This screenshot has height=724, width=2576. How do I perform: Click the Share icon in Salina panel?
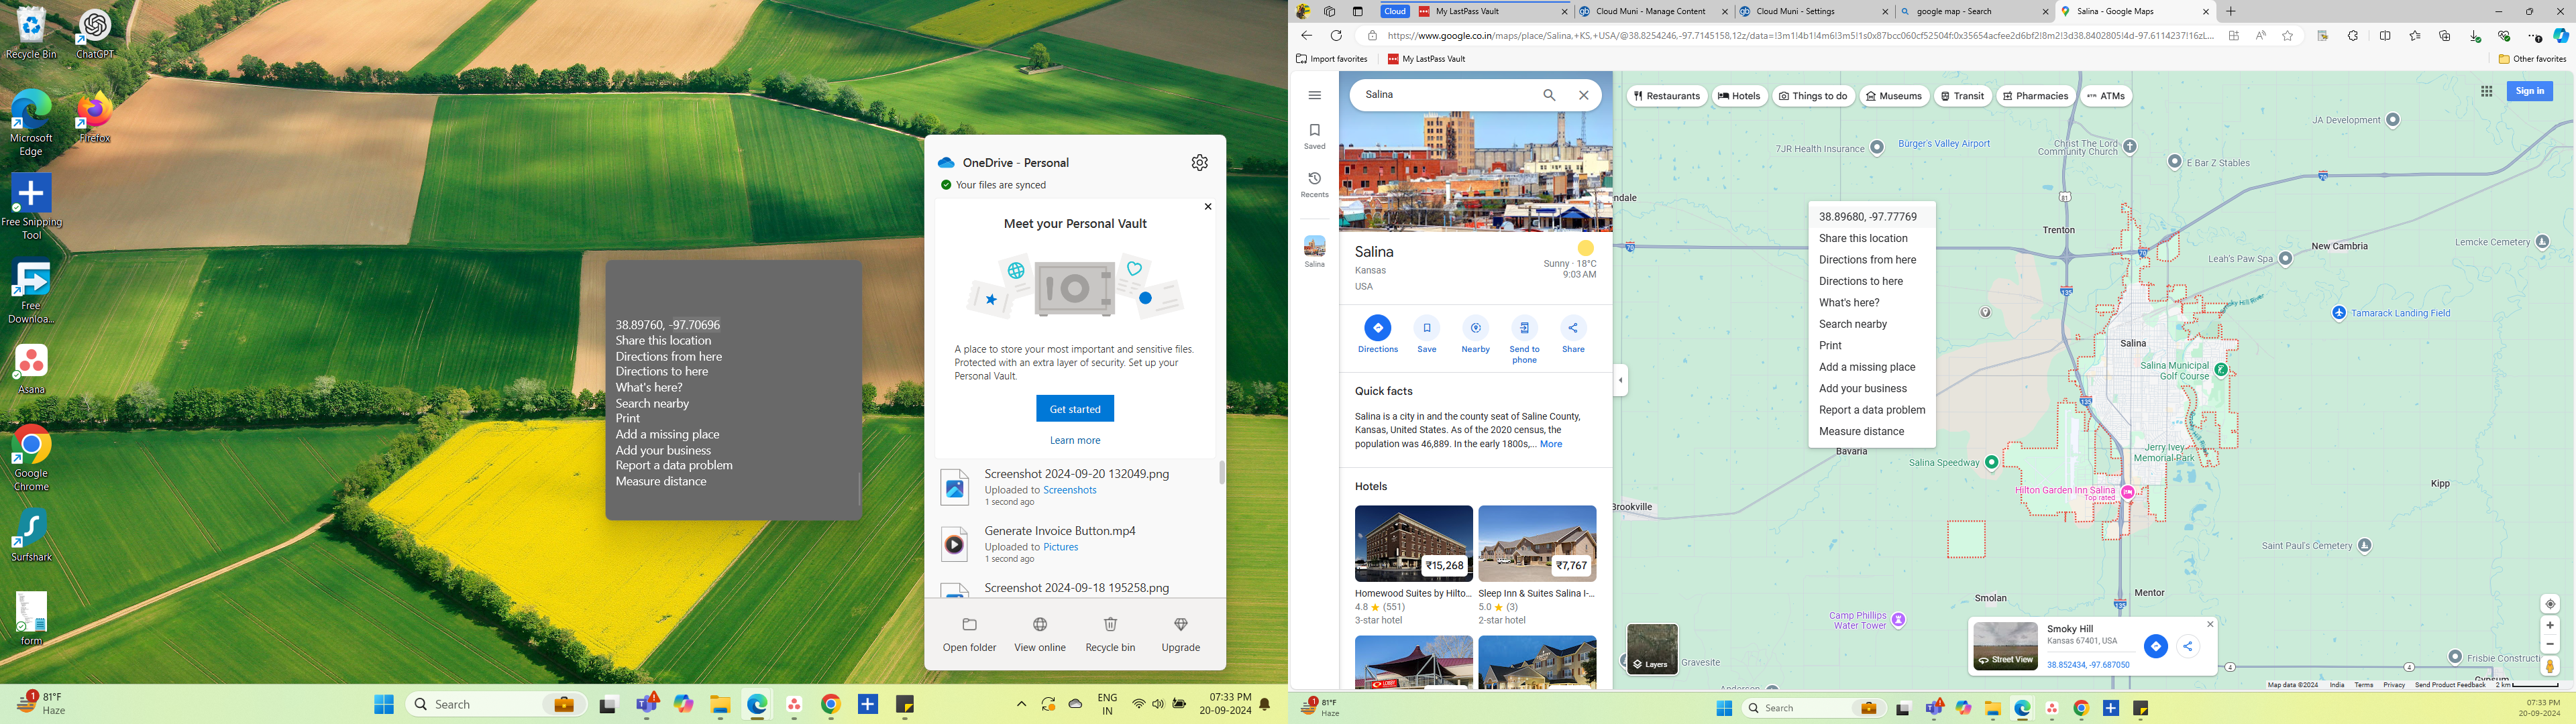1573,328
